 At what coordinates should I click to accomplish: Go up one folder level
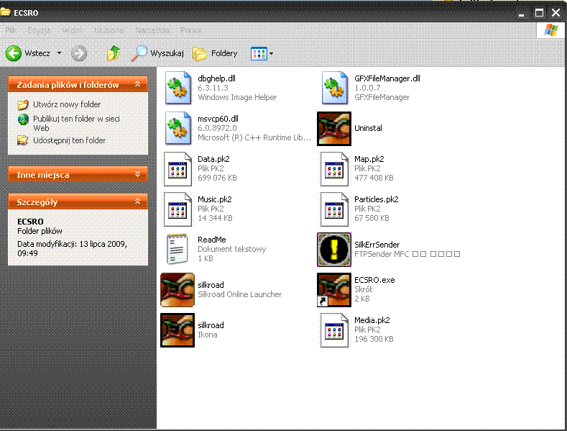[114, 53]
